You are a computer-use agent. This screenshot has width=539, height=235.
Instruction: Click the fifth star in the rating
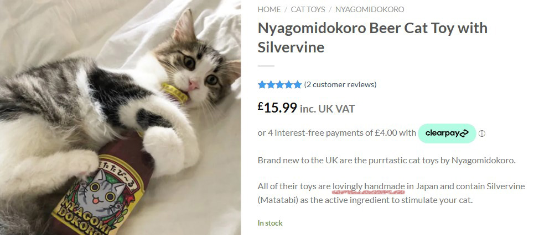coord(298,84)
